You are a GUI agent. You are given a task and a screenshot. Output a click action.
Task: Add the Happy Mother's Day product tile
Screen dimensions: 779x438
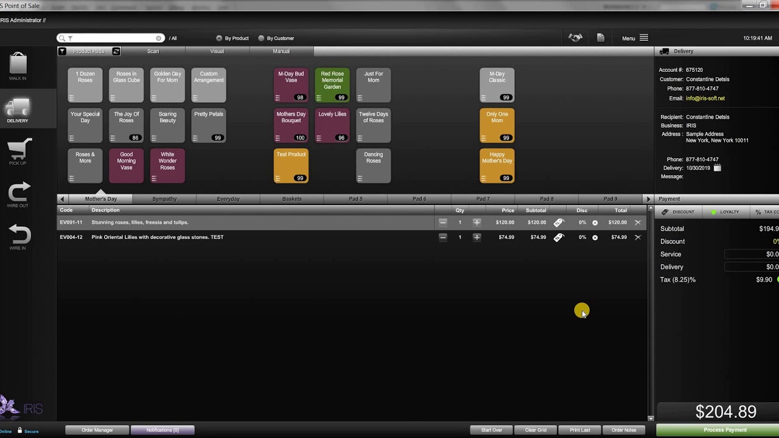tap(497, 166)
